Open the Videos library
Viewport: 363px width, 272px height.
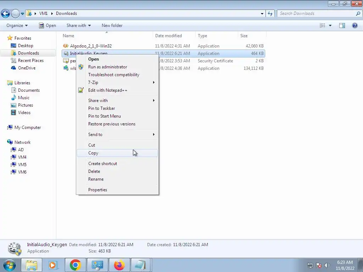tap(24, 112)
